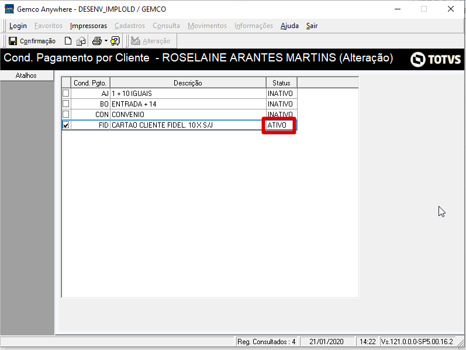Open the Login menu

pos(18,26)
